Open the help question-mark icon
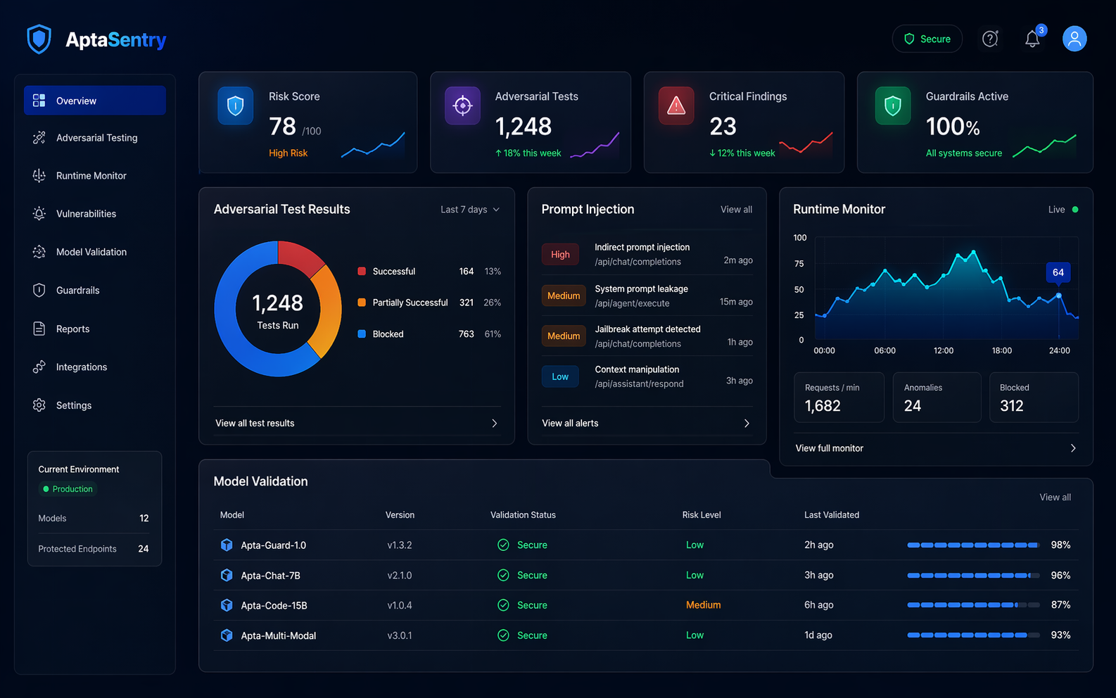This screenshot has height=698, width=1116. click(990, 39)
